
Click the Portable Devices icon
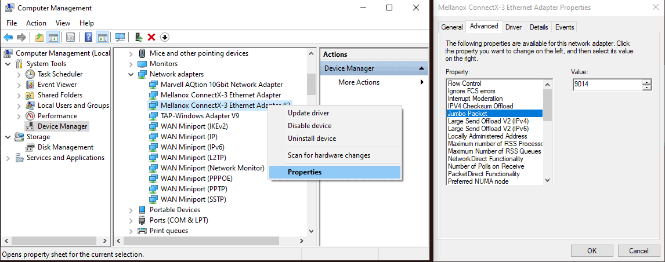pyautogui.click(x=142, y=209)
